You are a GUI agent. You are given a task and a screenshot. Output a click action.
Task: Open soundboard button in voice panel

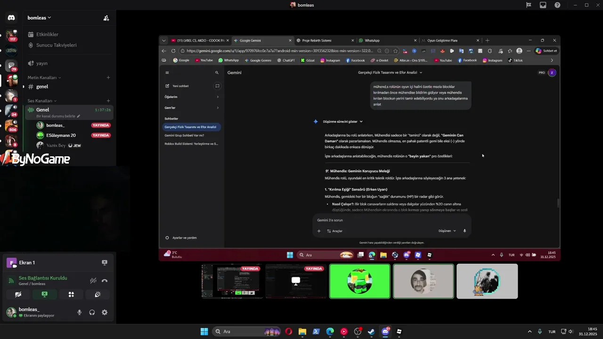coord(98,294)
